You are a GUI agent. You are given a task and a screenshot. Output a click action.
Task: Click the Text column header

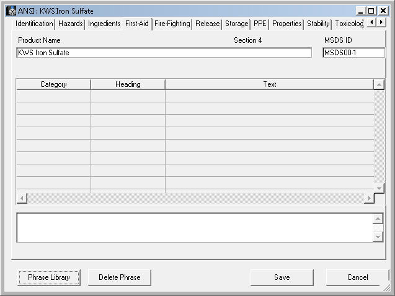[x=270, y=84]
